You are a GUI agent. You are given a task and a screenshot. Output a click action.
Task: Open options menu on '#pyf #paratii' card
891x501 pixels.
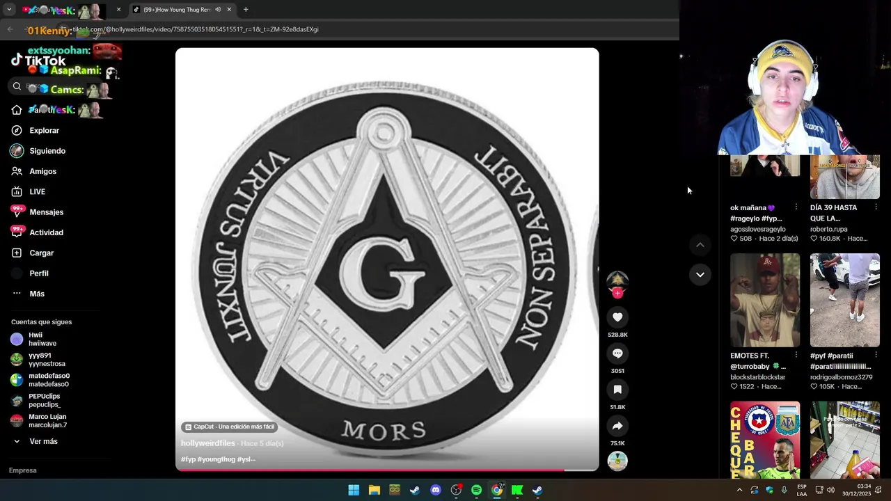pos(876,356)
